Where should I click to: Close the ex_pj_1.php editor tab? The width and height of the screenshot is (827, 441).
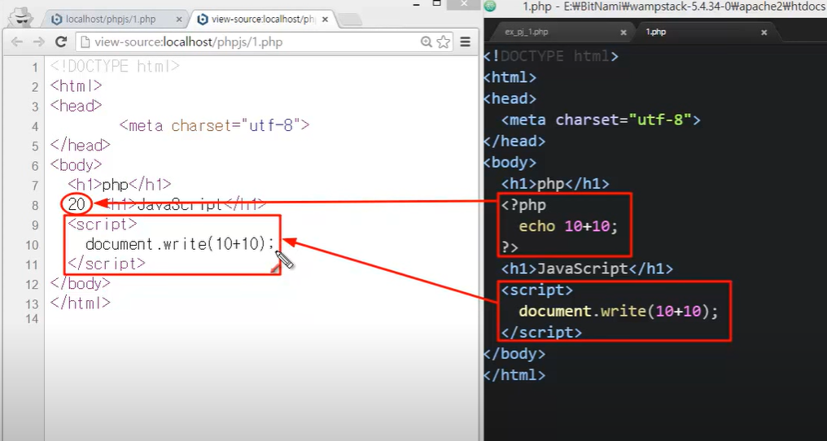[x=624, y=33]
